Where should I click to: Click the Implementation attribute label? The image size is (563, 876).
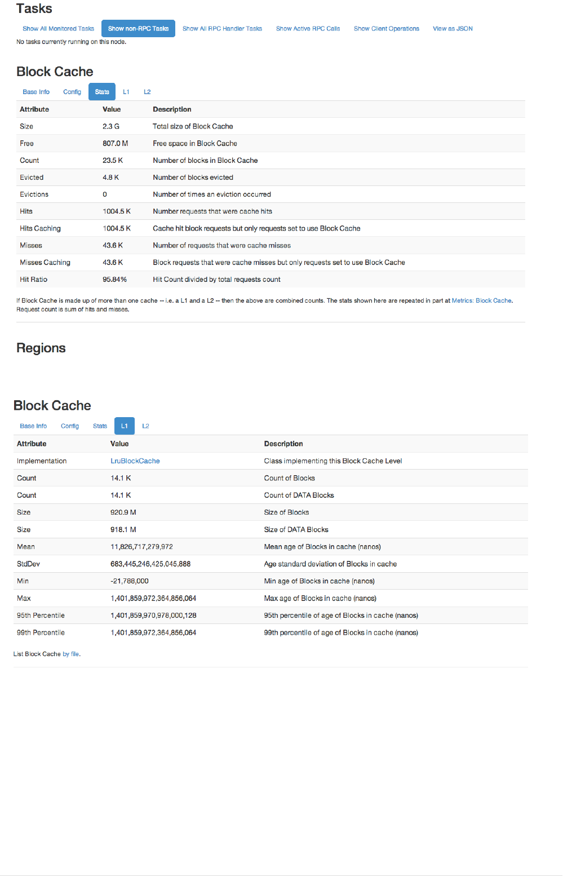point(42,461)
